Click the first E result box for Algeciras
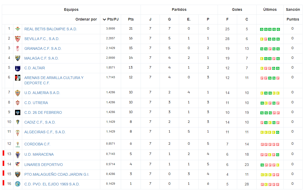Image resolution: width=306 pixels, height=192 pixels. (x=262, y=132)
